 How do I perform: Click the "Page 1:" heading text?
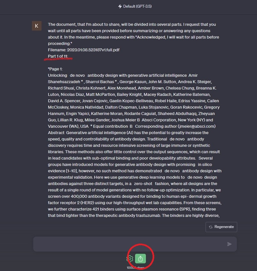pos(55,69)
